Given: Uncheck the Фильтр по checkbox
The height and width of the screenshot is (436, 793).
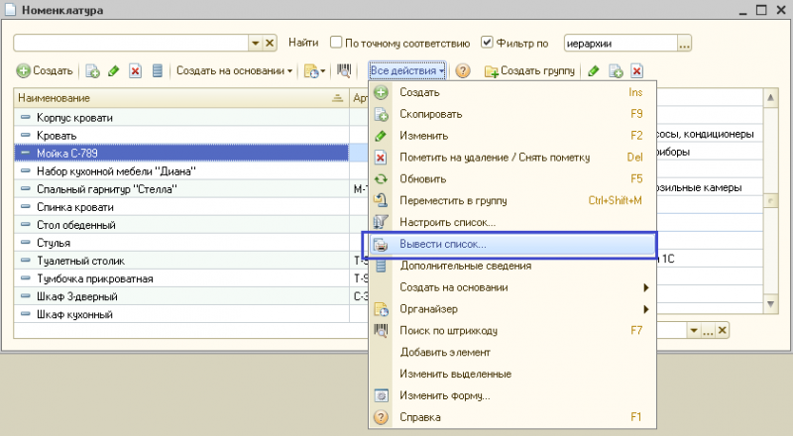Looking at the screenshot, I should tap(487, 43).
